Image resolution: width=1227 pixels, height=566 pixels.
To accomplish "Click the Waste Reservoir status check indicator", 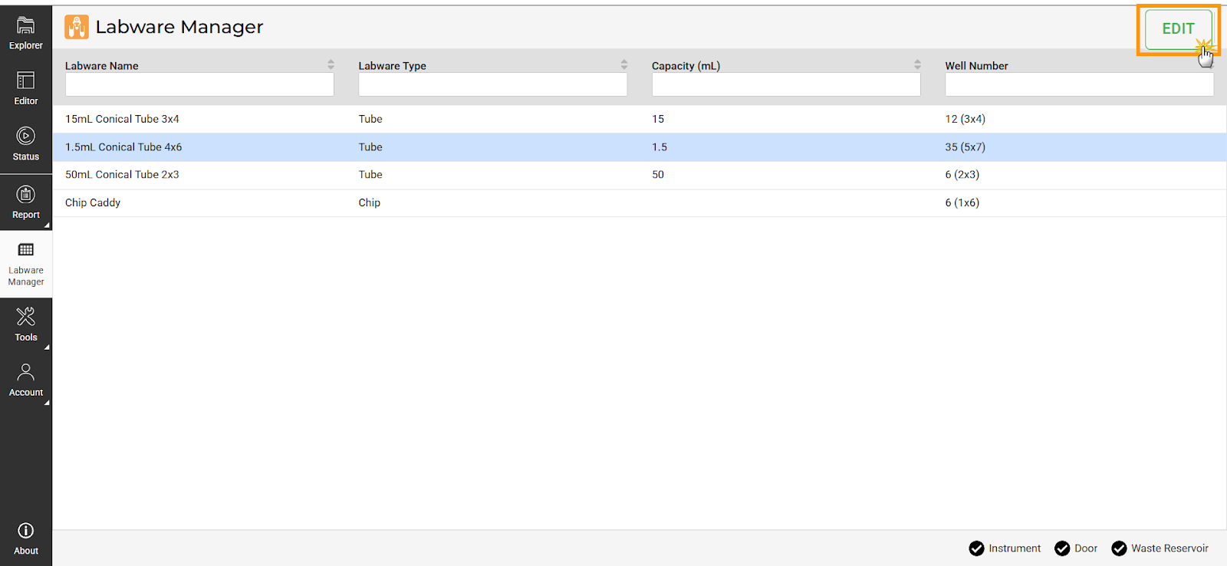I will point(1119,548).
